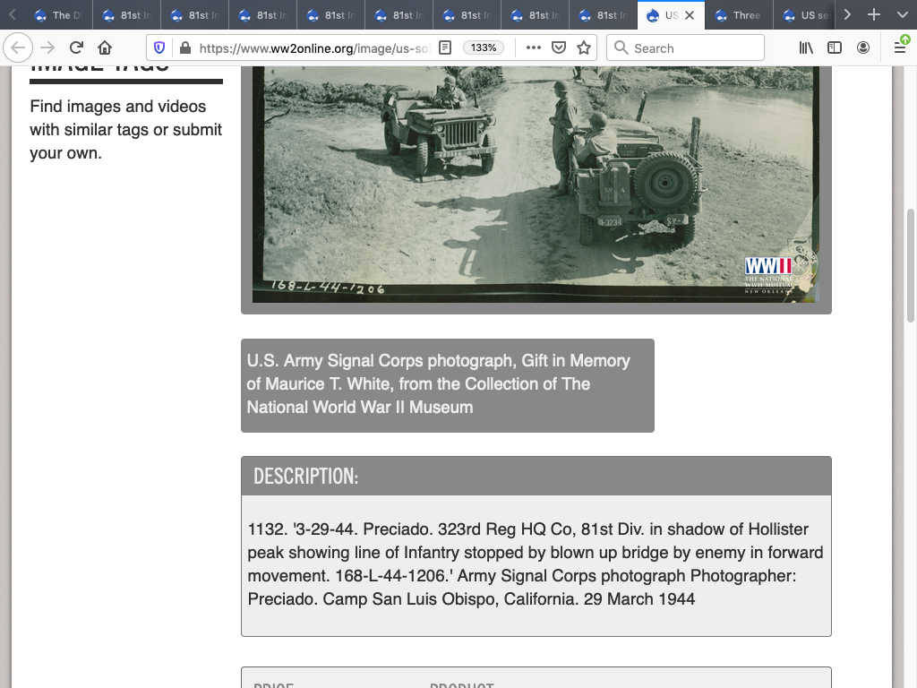The width and height of the screenshot is (917, 688).
Task: Switch to the 'Three' tab
Action: (x=740, y=15)
